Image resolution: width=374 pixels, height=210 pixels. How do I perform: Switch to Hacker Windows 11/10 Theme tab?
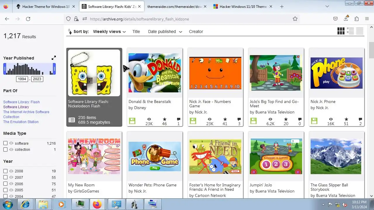pos(243,6)
